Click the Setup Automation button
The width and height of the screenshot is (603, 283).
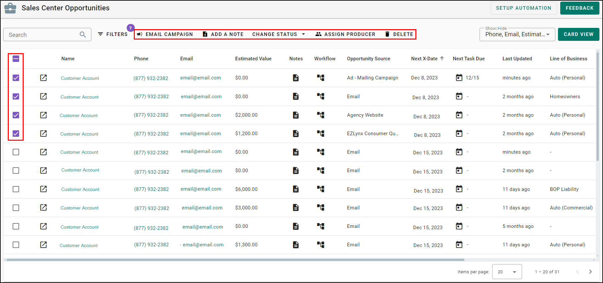(x=524, y=8)
